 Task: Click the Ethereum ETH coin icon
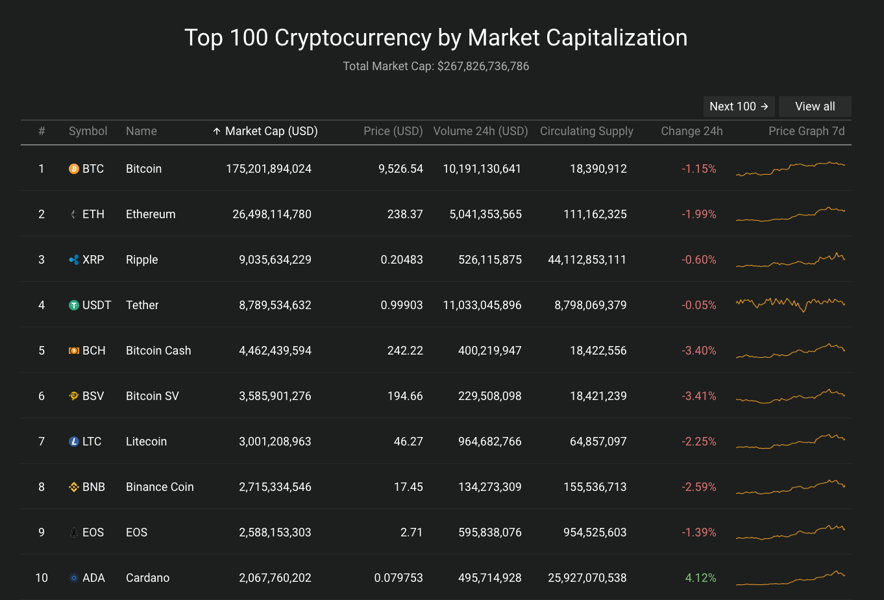point(74,214)
